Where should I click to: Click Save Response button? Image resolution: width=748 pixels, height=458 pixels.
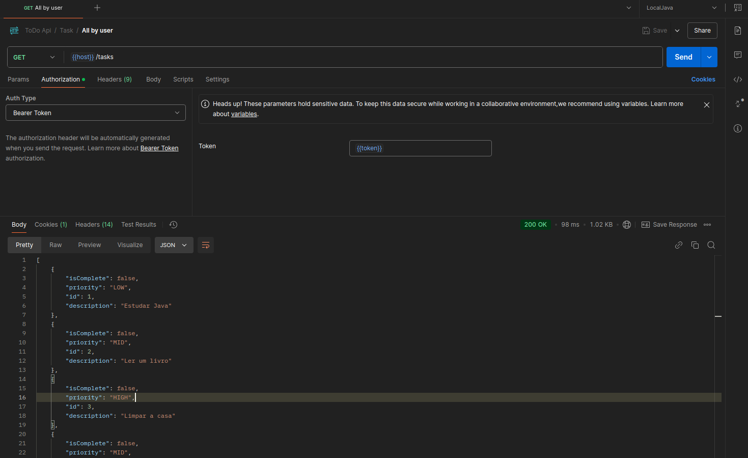(x=669, y=225)
